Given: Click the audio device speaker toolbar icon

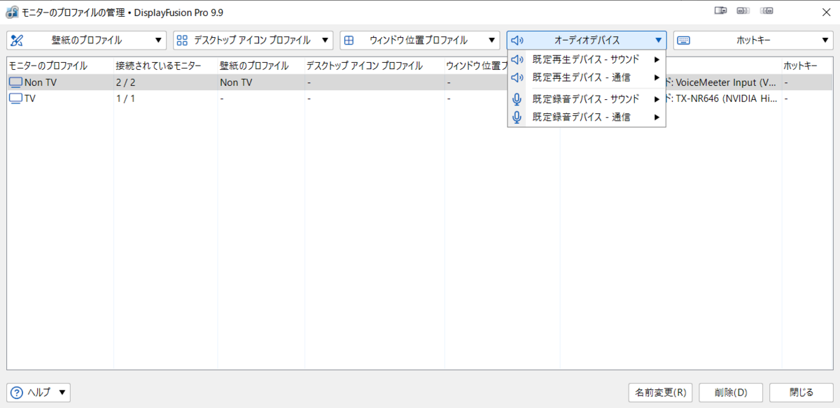Looking at the screenshot, I should [517, 40].
